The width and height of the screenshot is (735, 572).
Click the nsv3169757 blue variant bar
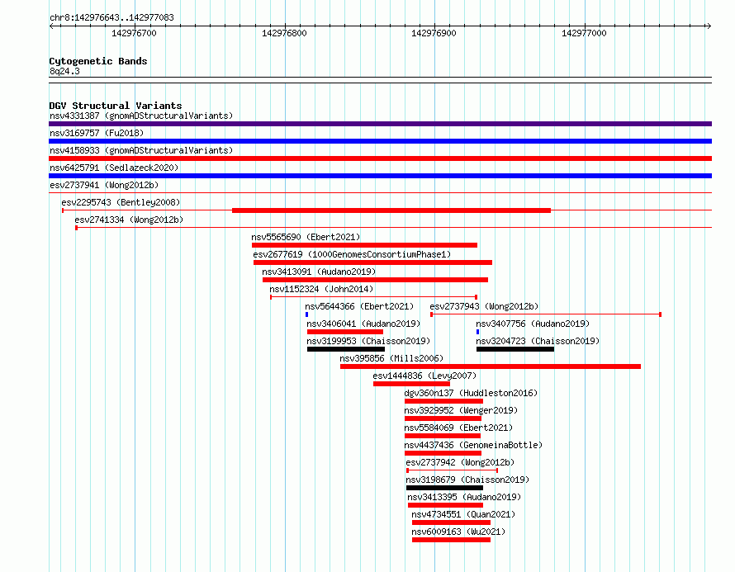point(380,141)
